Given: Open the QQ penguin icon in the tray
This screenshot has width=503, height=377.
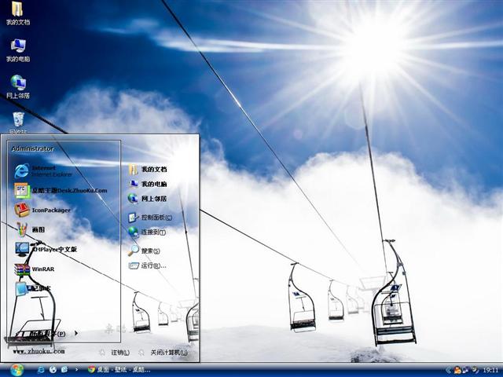Looking at the screenshot, I should tap(457, 370).
